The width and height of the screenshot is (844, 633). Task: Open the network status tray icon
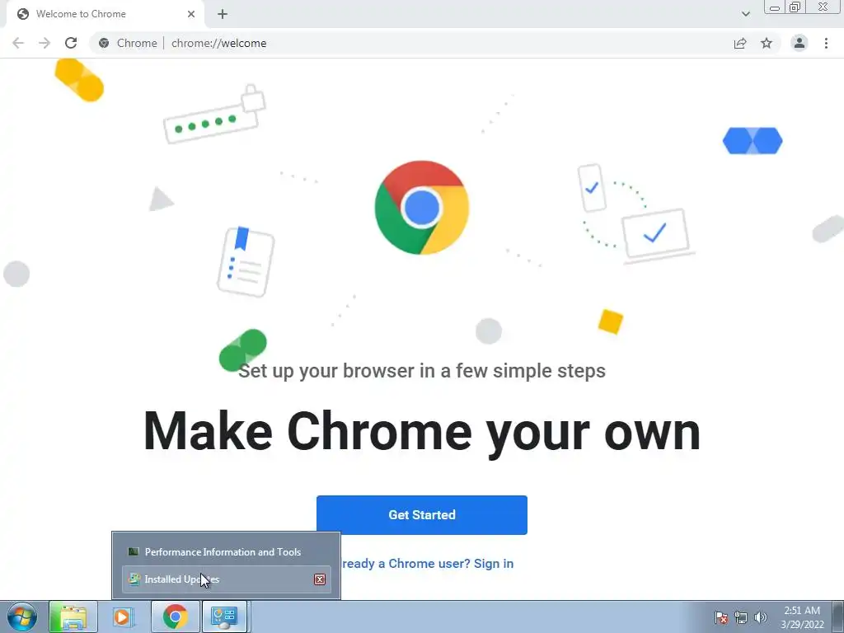pyautogui.click(x=741, y=617)
